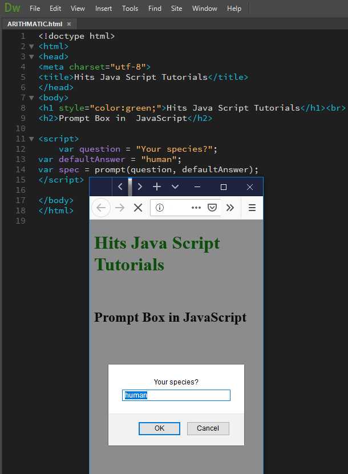Image resolution: width=348 pixels, height=474 pixels.
Task: Close the ARITHMATIC.html tab
Action: [69, 24]
